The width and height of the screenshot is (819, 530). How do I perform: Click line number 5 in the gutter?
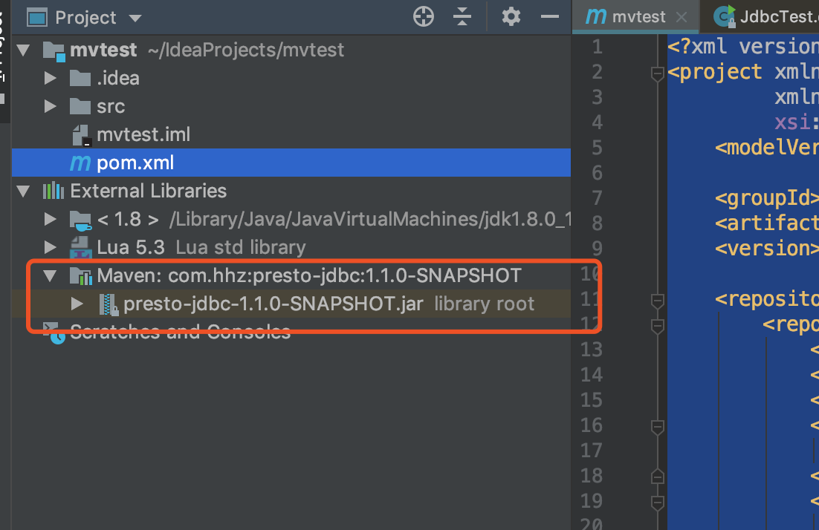point(597,148)
